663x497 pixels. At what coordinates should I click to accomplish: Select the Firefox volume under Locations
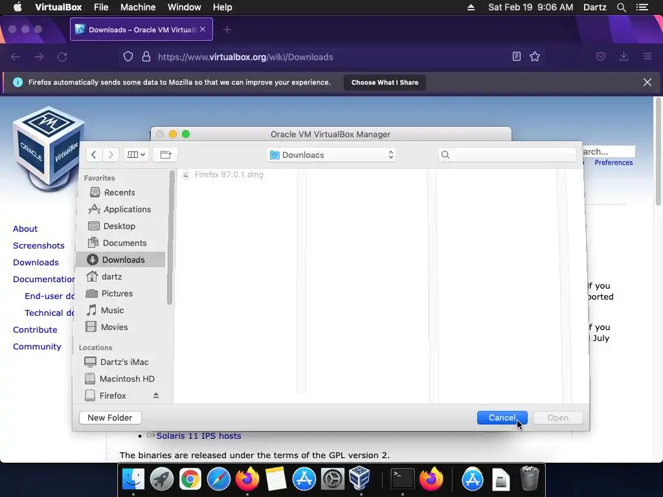113,395
